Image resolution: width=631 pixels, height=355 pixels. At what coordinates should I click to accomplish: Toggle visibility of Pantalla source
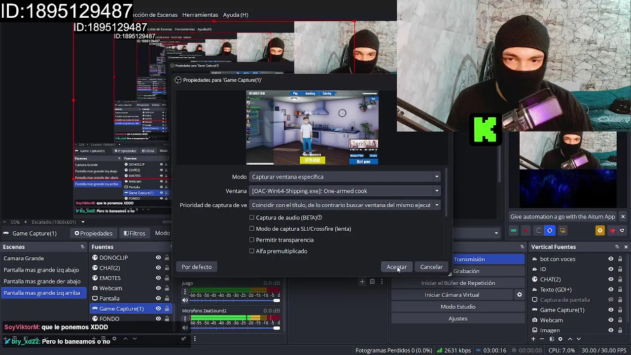click(x=158, y=298)
